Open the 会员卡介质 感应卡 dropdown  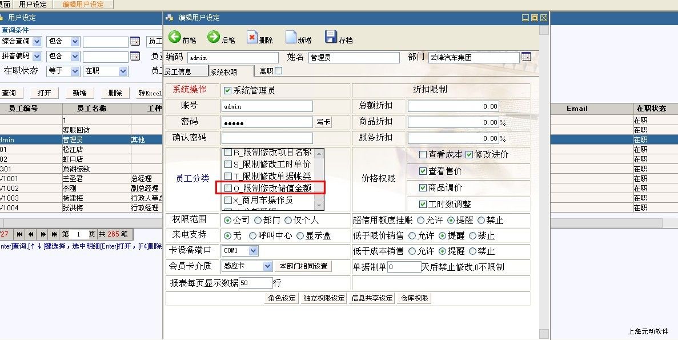pyautogui.click(x=268, y=266)
